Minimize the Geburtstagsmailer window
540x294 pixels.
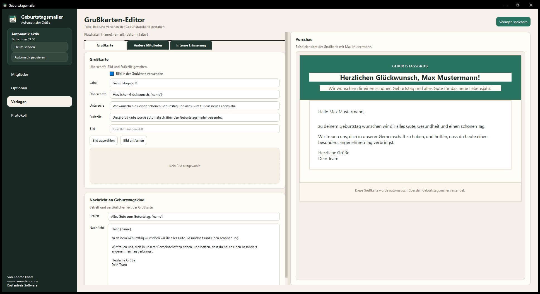point(505,5)
